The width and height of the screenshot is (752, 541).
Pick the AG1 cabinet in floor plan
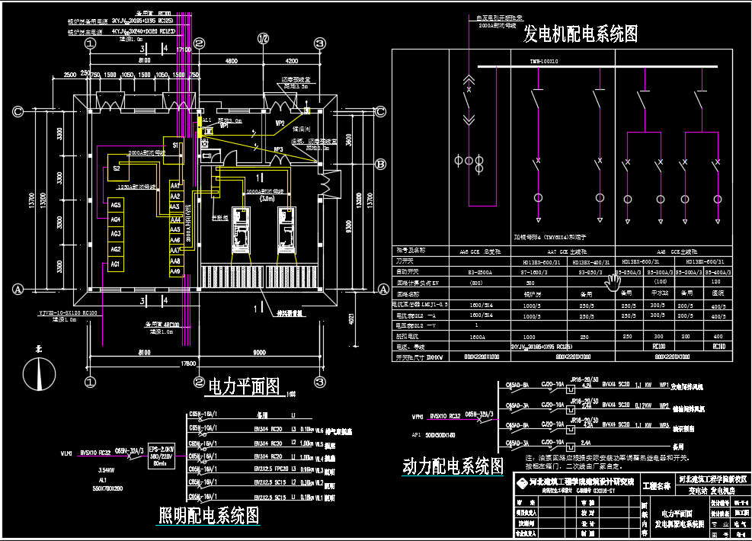coord(116,264)
